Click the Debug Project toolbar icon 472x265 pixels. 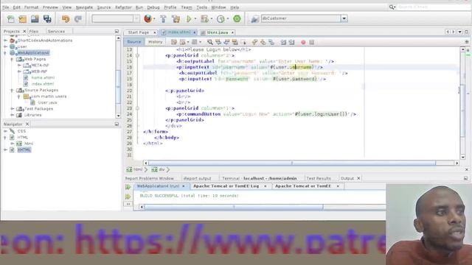click(205, 19)
